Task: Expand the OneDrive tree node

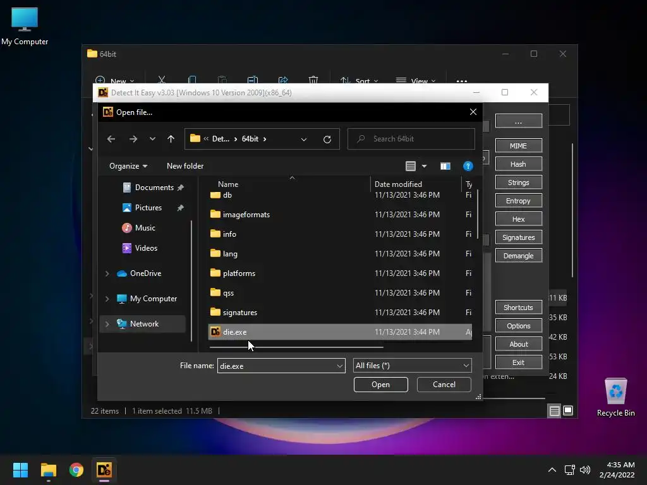Action: coord(107,273)
